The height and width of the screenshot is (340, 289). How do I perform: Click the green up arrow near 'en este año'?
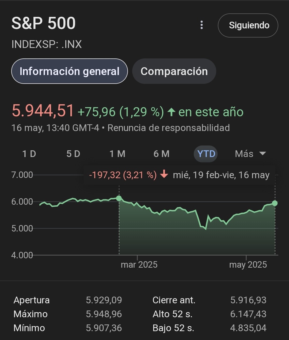171,112
